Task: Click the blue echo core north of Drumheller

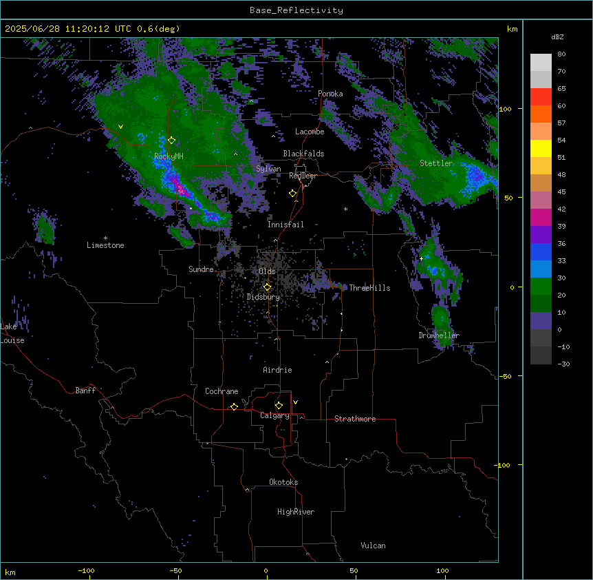Action: pyautogui.click(x=433, y=270)
